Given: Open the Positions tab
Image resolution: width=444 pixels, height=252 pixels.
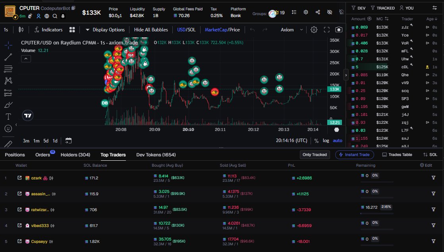Looking at the screenshot, I should 15,155.
